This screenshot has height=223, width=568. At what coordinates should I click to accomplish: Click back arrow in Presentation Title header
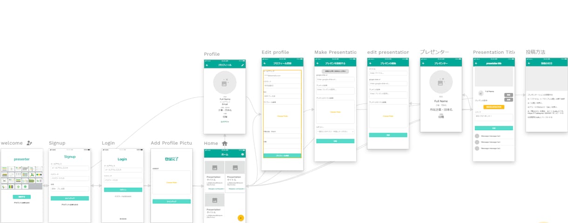477,63
